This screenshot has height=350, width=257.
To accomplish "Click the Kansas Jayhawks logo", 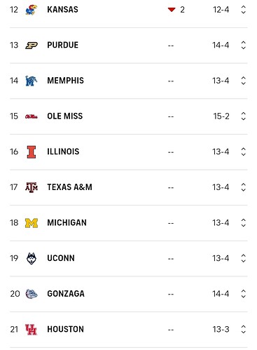I will [32, 10].
